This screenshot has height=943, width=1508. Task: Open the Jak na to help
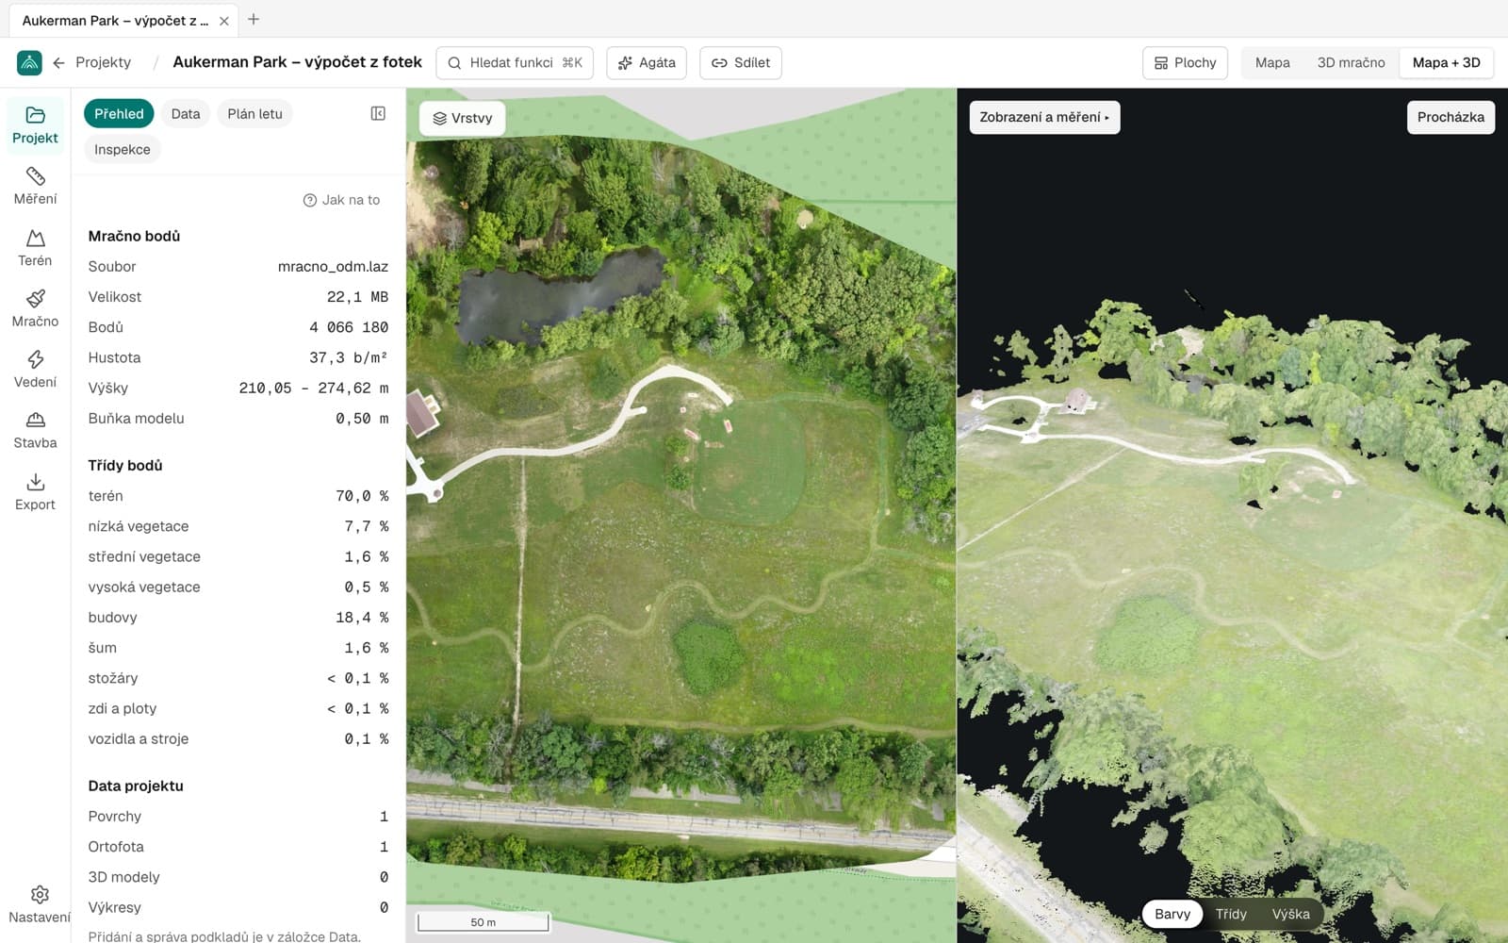point(341,200)
